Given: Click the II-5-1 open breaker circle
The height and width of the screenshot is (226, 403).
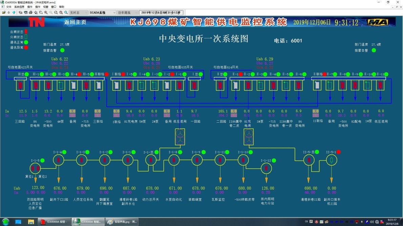Looking at the screenshot, I should pos(332,160).
